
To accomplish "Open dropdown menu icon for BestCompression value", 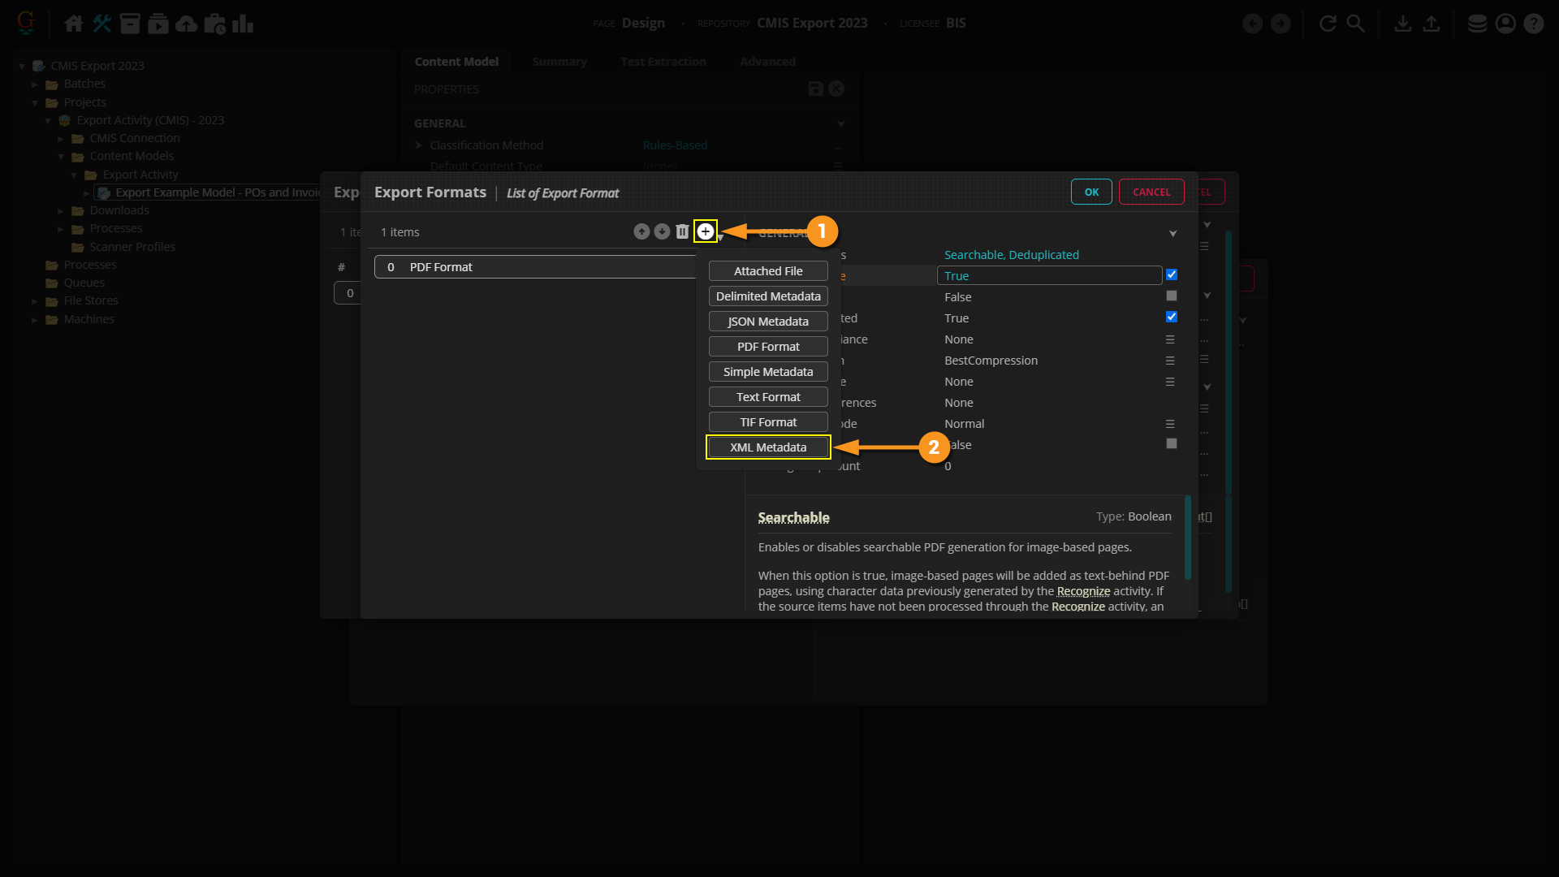I will pos(1170,361).
